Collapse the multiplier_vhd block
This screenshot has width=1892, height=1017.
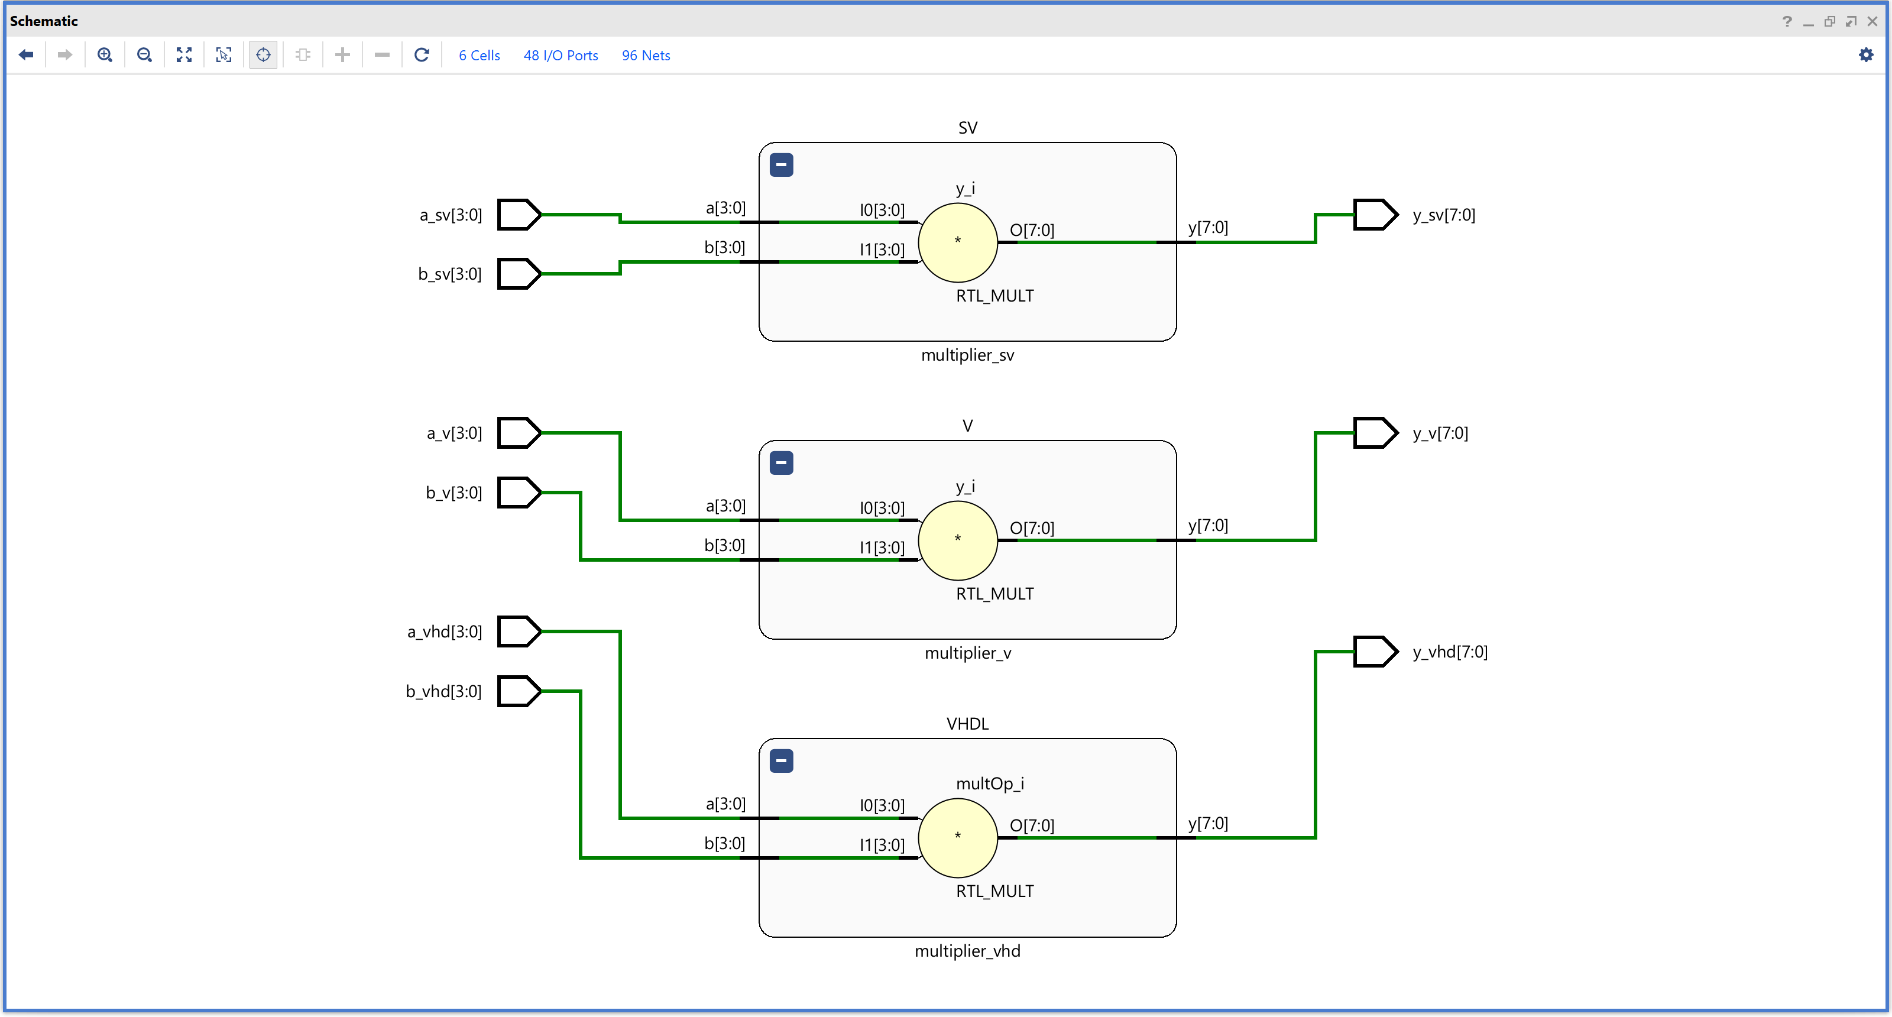coord(782,761)
